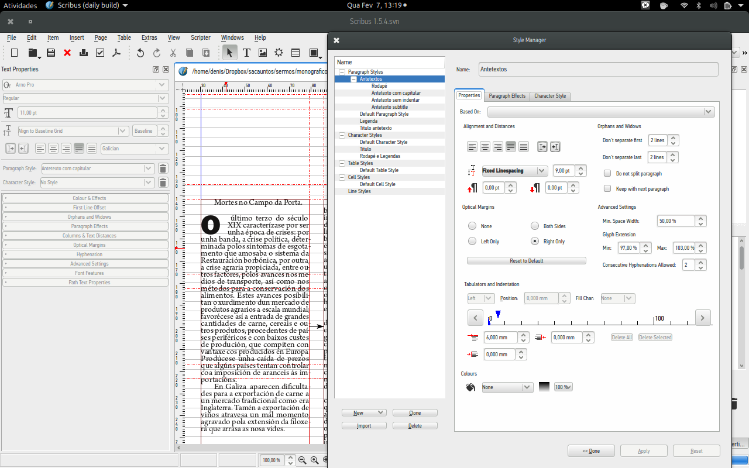Click the Save document floppy icon
Image resolution: width=749 pixels, height=468 pixels.
[x=51, y=53]
